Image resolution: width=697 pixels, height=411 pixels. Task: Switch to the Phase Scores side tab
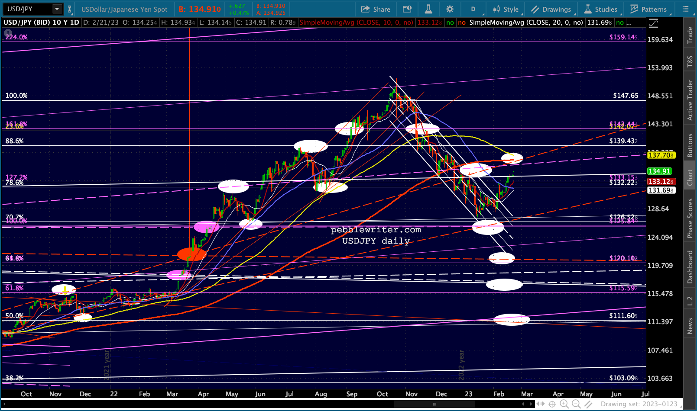690,218
